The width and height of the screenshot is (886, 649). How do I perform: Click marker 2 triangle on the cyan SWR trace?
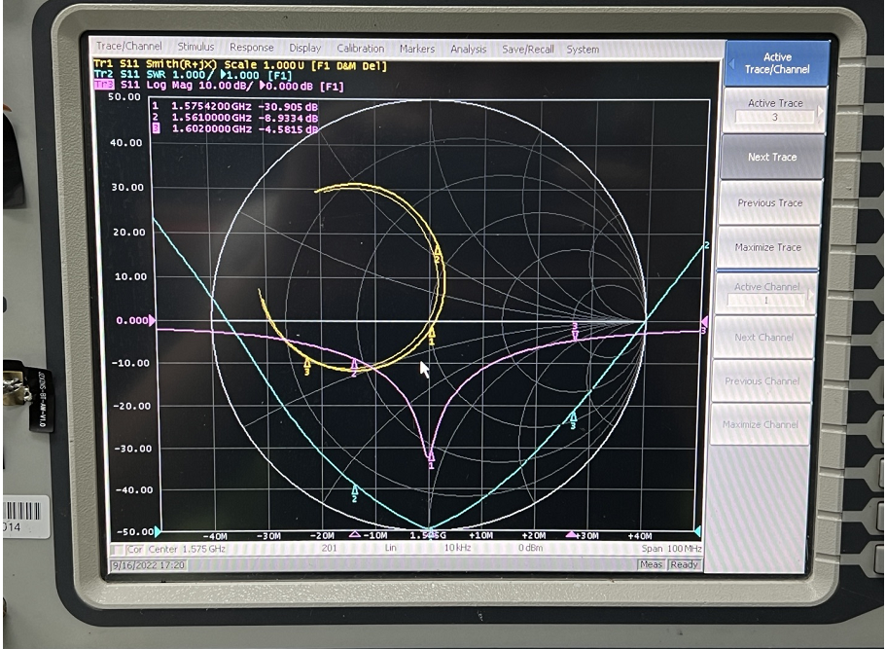point(355,489)
